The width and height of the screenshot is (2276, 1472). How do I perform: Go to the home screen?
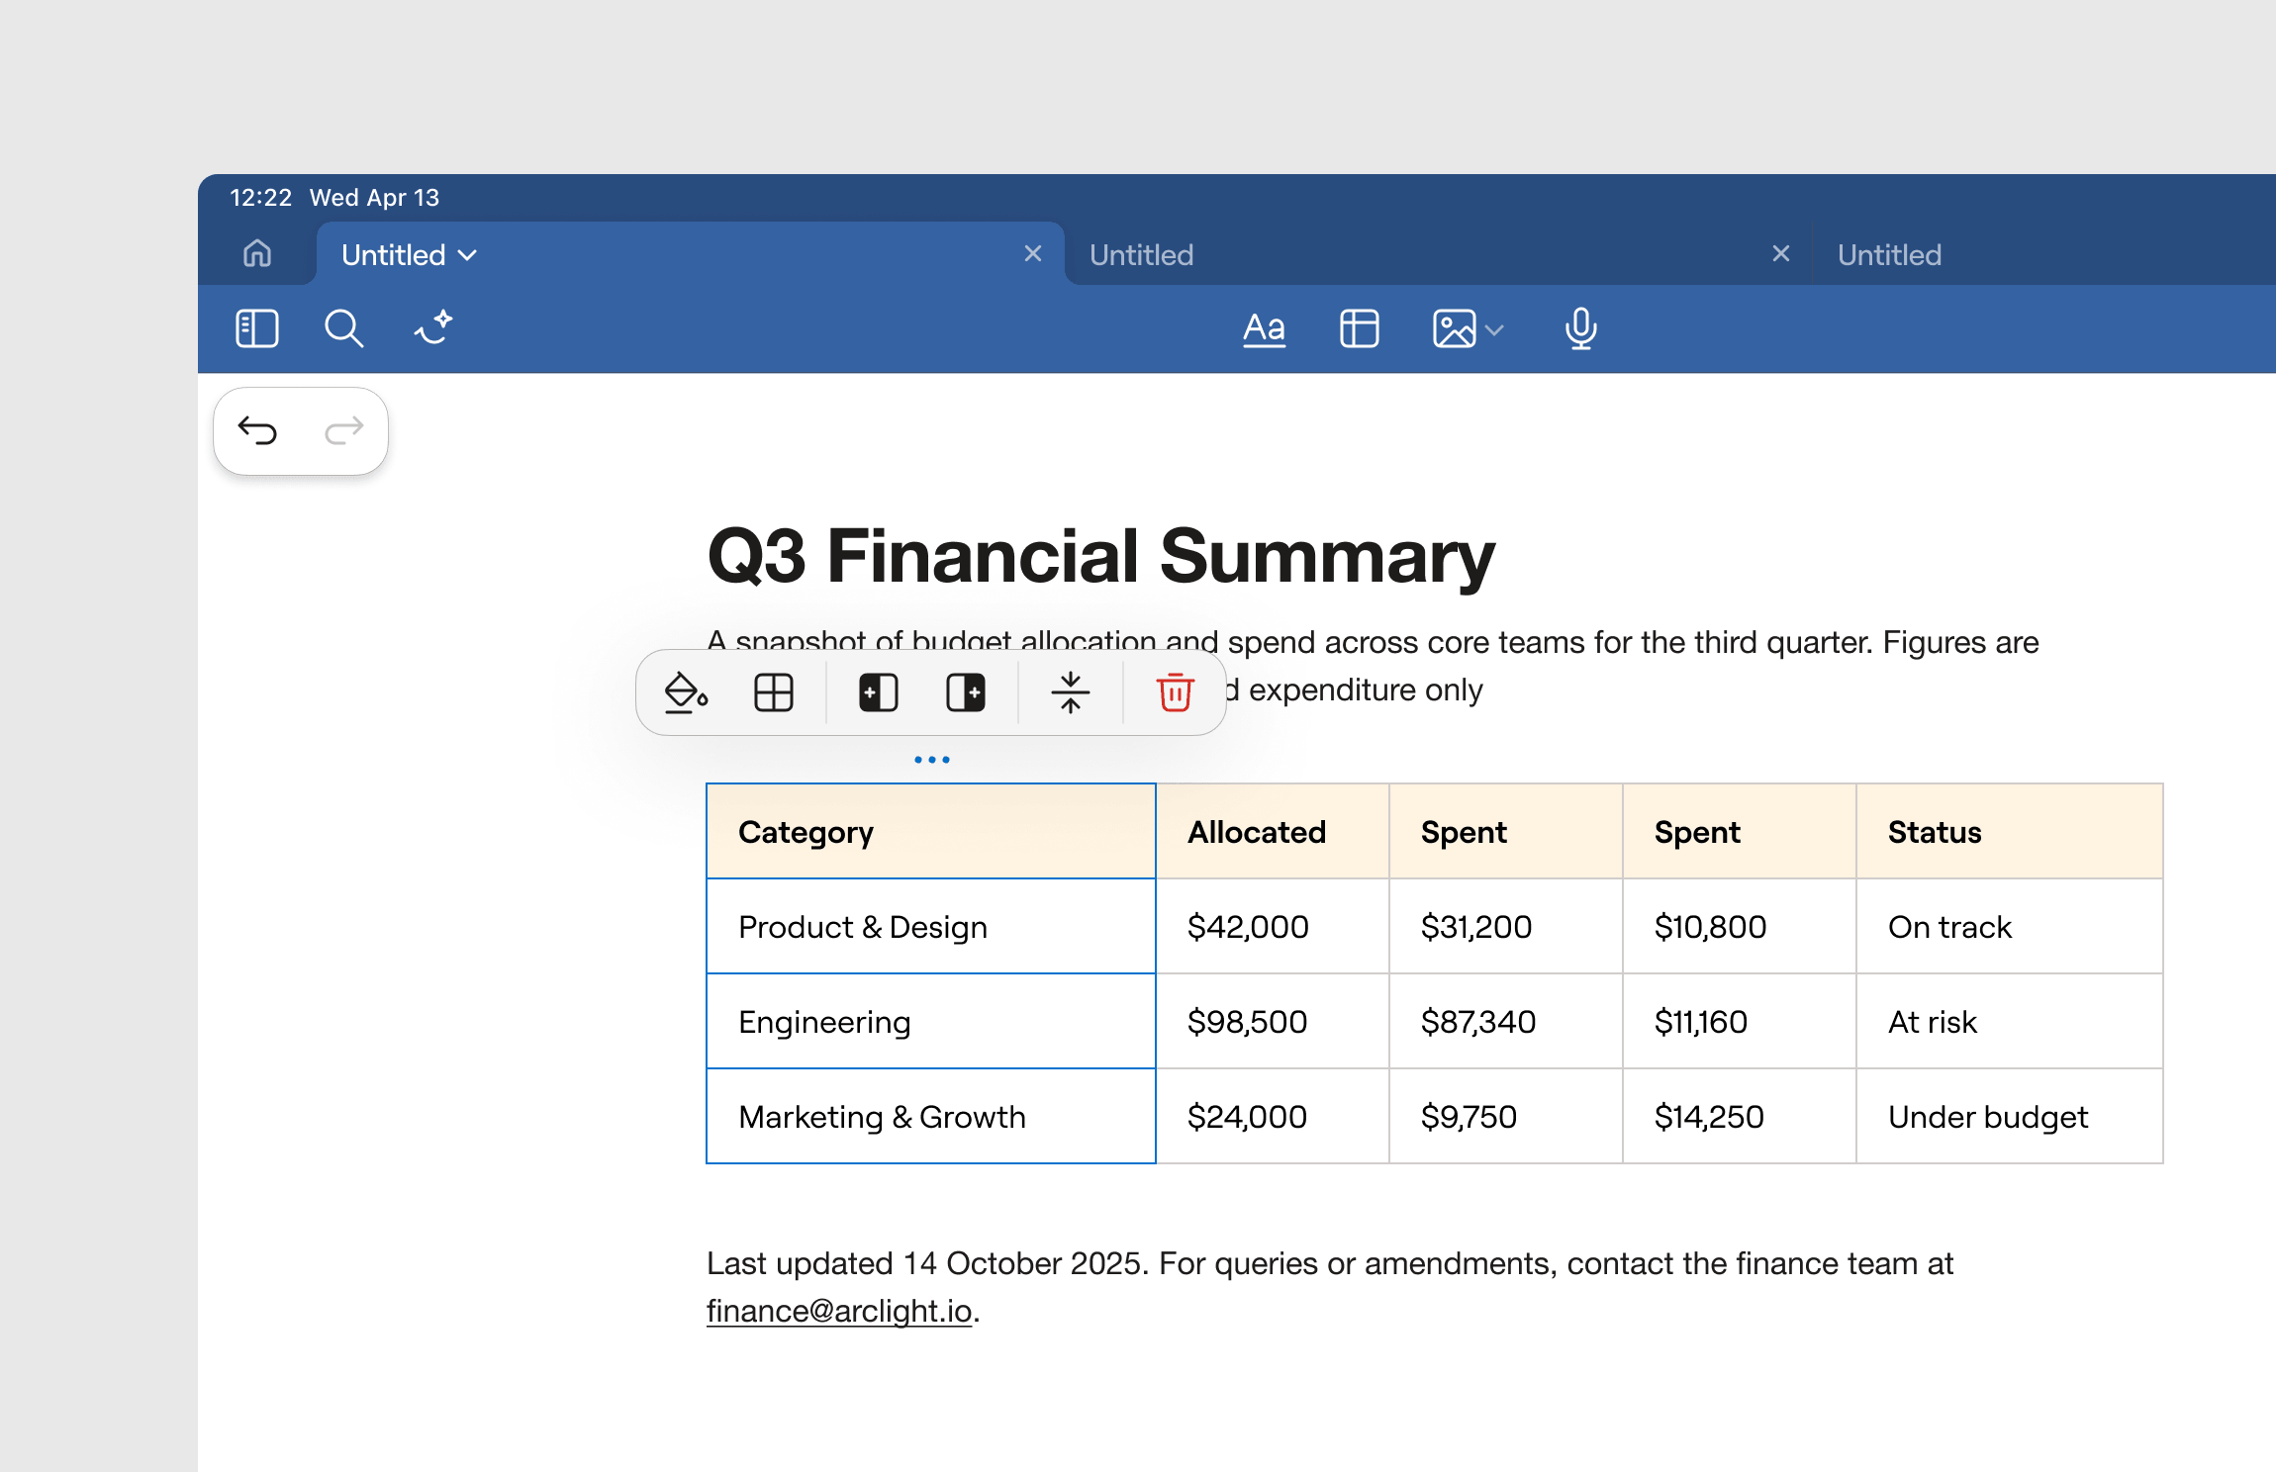(x=257, y=254)
